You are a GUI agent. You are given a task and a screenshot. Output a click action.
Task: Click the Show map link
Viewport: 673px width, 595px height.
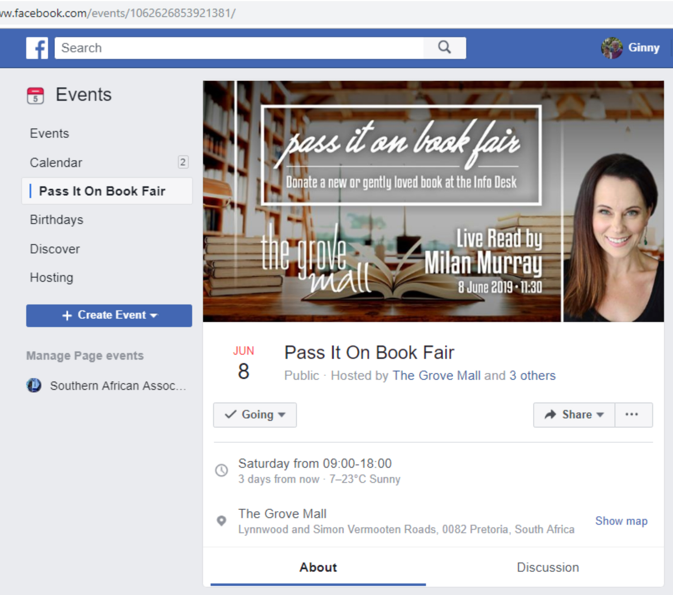click(x=621, y=521)
